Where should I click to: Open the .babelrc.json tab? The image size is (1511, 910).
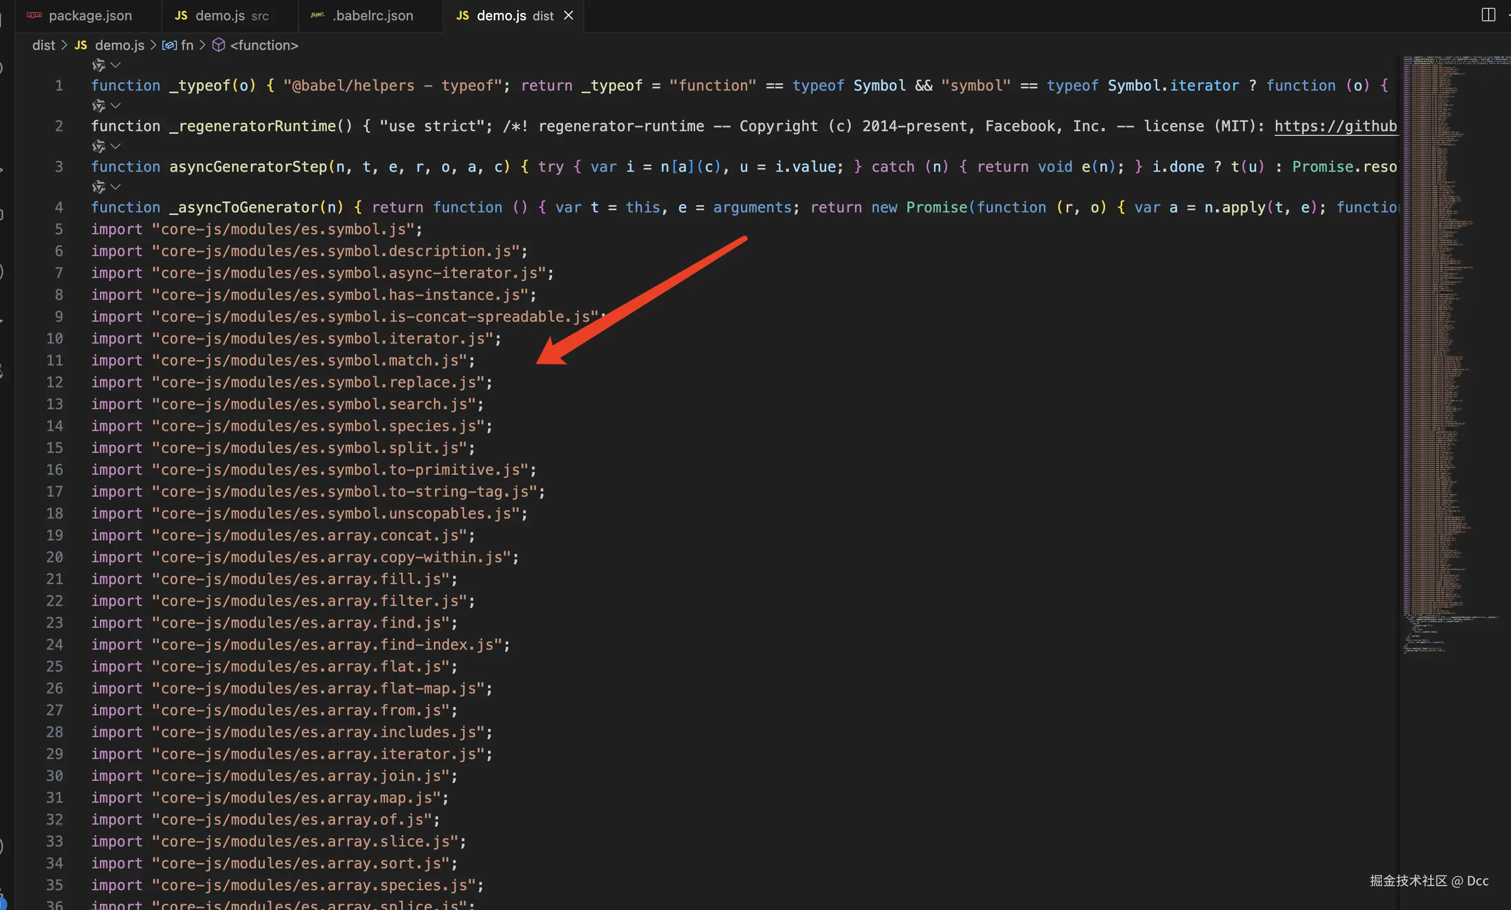pyautogui.click(x=372, y=16)
